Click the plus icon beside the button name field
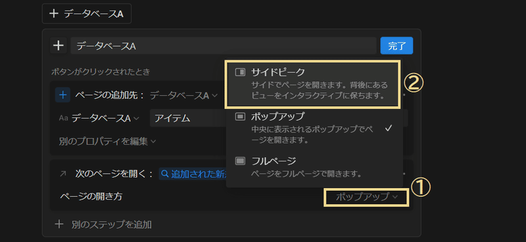526x242 pixels. (x=59, y=45)
